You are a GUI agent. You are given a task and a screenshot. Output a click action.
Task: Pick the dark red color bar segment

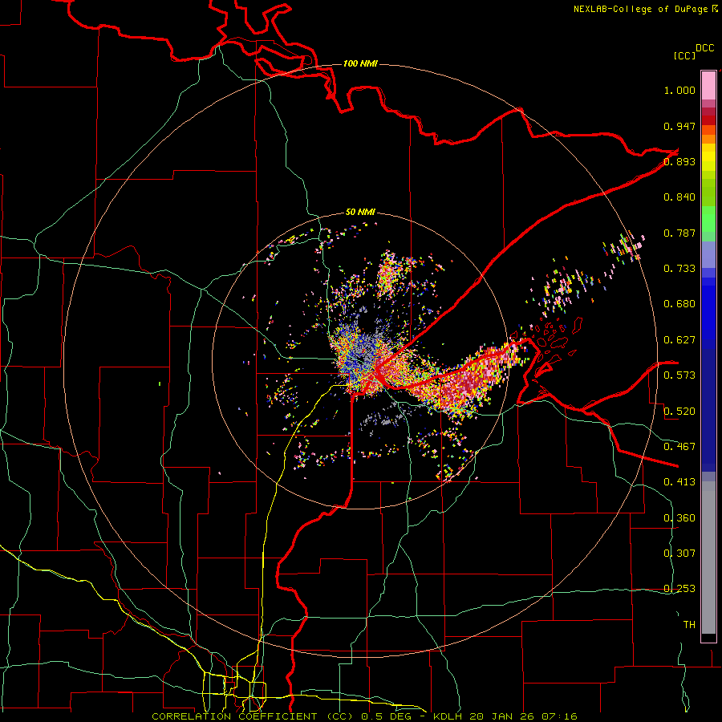click(x=708, y=120)
